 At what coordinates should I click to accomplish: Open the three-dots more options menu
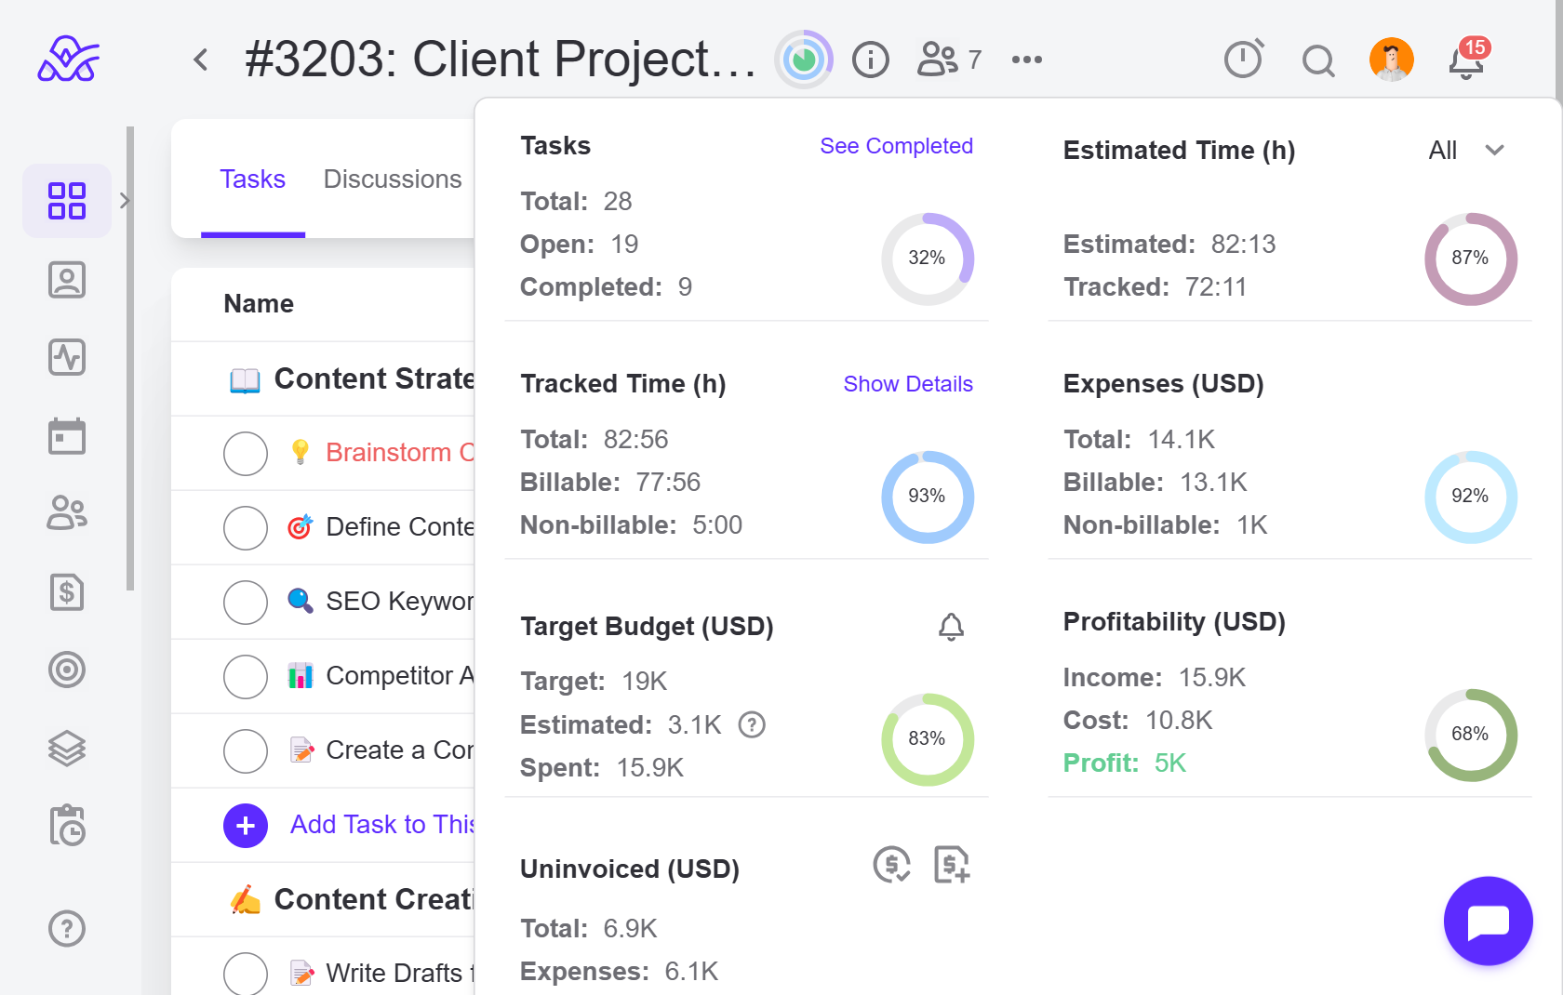(x=1026, y=60)
